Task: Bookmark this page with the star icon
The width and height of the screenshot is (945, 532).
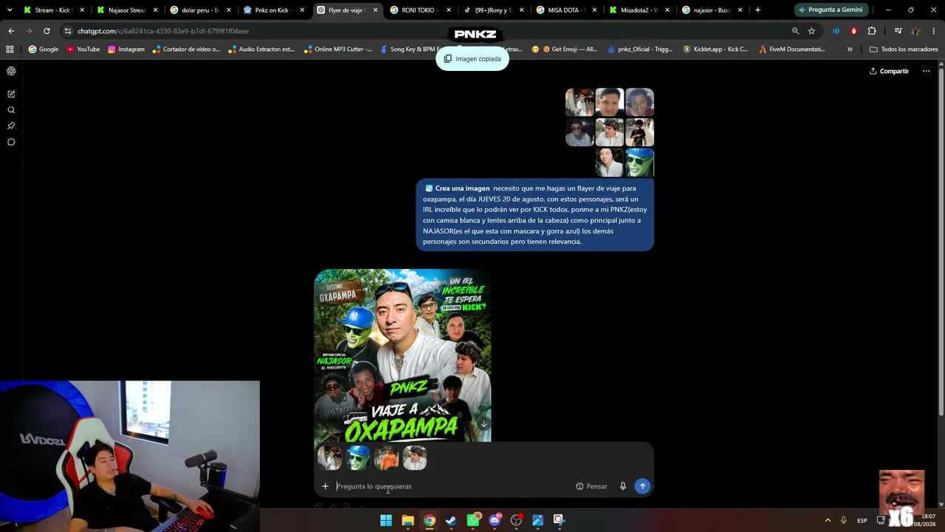Action: (x=811, y=31)
